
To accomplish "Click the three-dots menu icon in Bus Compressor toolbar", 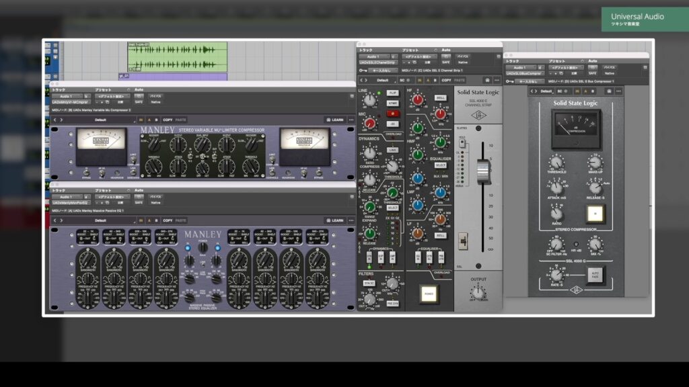I will click(618, 91).
